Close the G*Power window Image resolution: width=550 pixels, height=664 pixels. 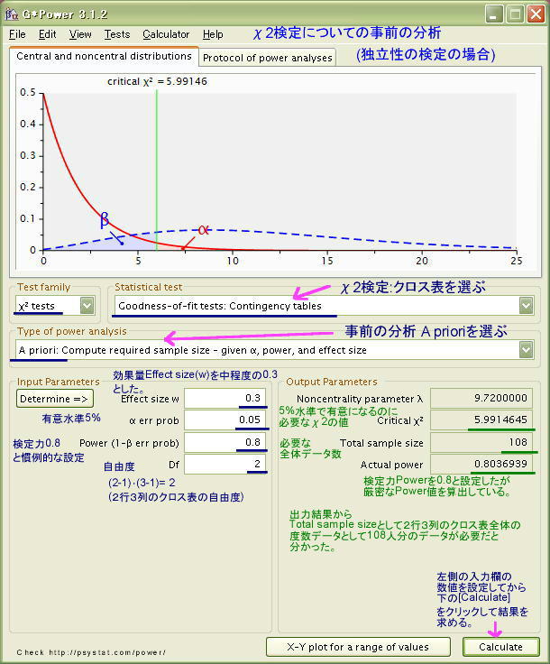coord(536,14)
